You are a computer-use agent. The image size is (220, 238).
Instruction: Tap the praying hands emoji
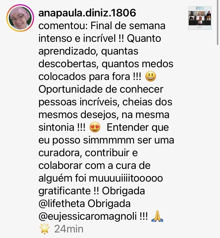click(x=157, y=216)
